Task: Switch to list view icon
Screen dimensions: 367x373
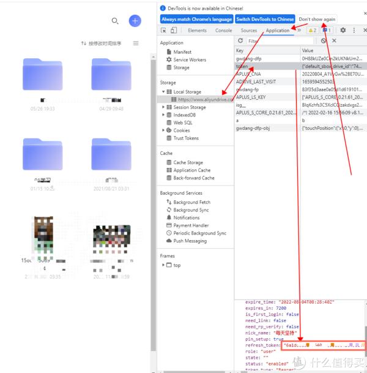Action: (x=136, y=43)
